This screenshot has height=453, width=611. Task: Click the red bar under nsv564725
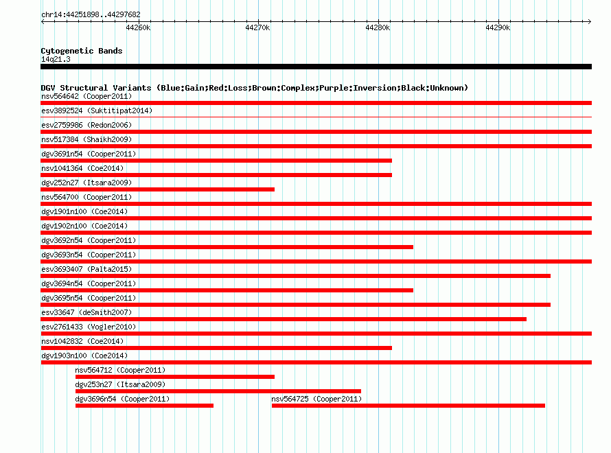pos(408,406)
